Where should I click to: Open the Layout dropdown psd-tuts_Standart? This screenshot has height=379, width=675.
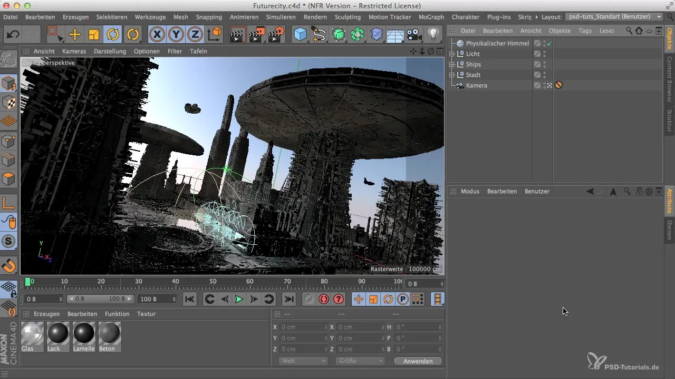tap(615, 17)
